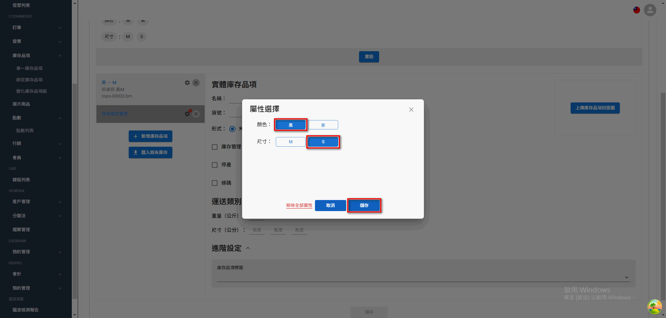Open 點數列表 in the sidebar

(x=25, y=131)
